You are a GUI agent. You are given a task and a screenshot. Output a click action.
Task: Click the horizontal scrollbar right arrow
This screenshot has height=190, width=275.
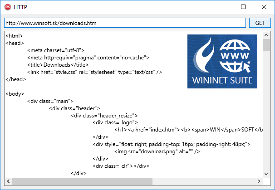click(x=259, y=181)
